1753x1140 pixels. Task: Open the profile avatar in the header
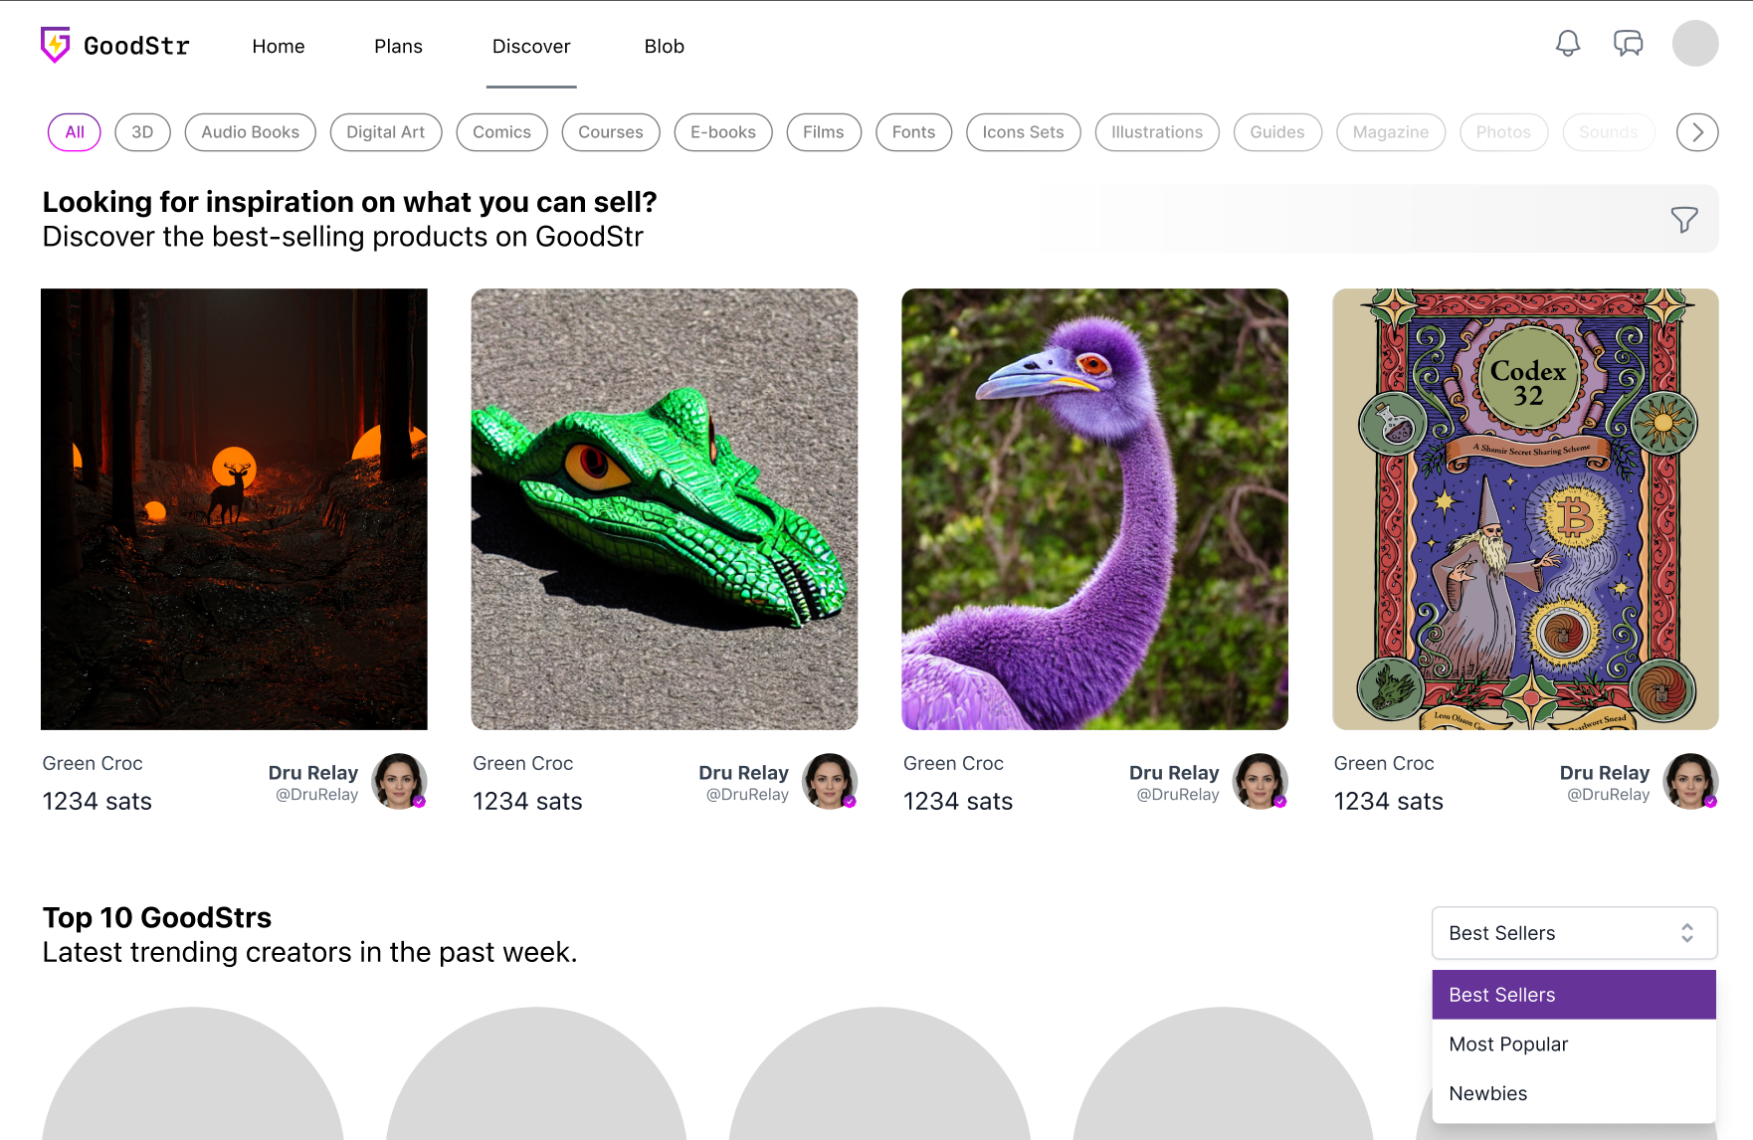pos(1695,44)
